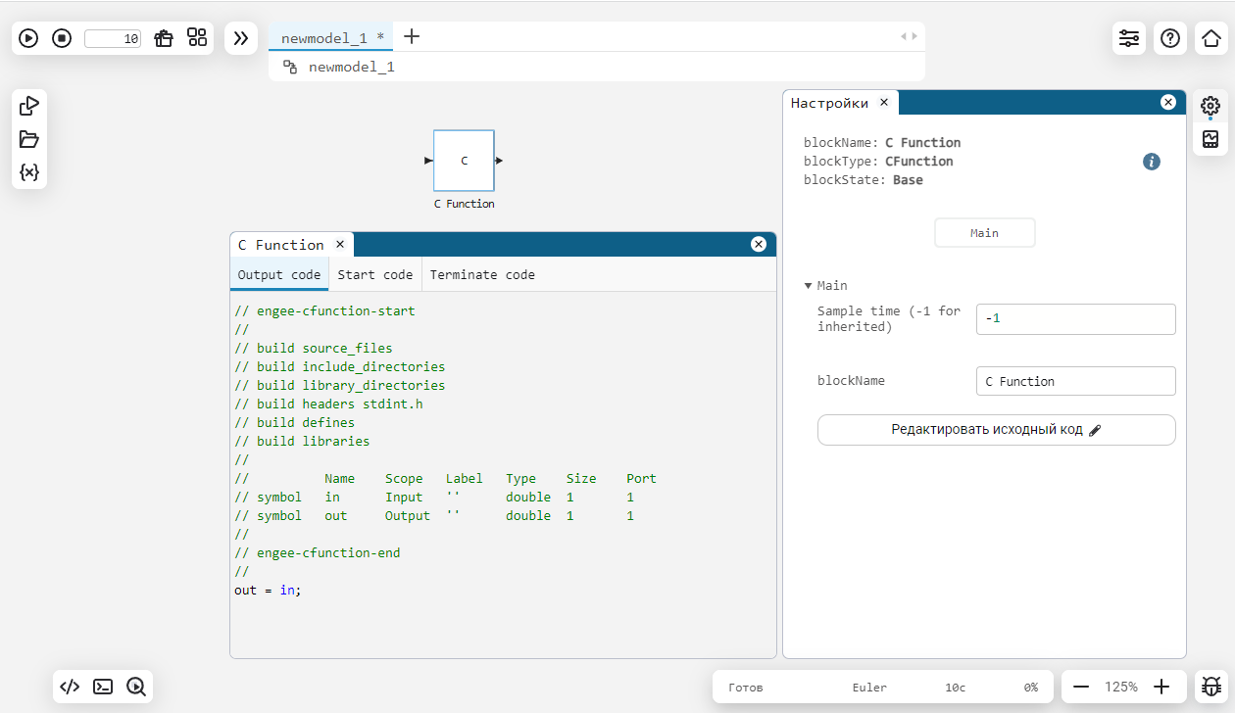Open the script editor icon in the left sidebar
This screenshot has width=1235, height=713.
29,106
